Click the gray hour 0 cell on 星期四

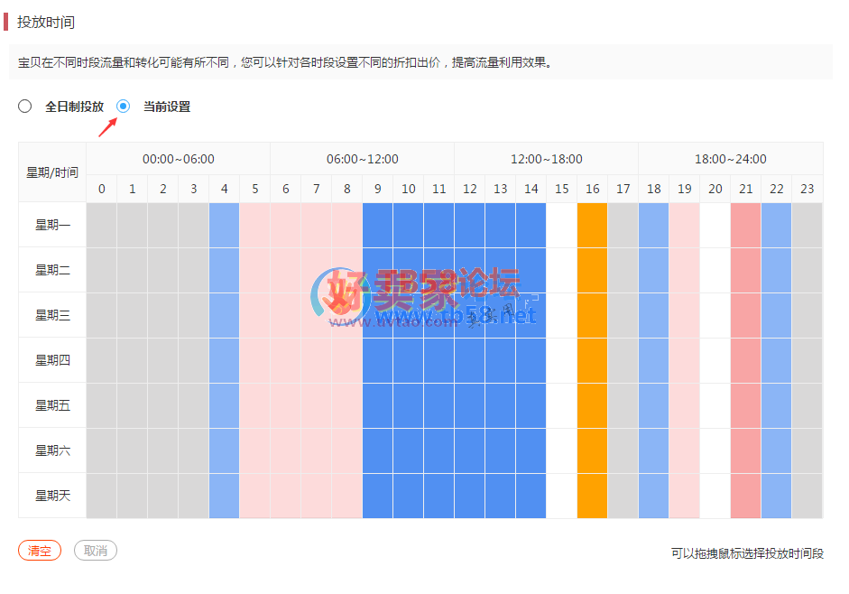tap(102, 360)
